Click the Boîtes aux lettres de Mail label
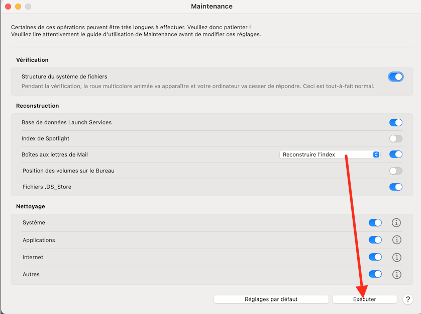 (55, 154)
